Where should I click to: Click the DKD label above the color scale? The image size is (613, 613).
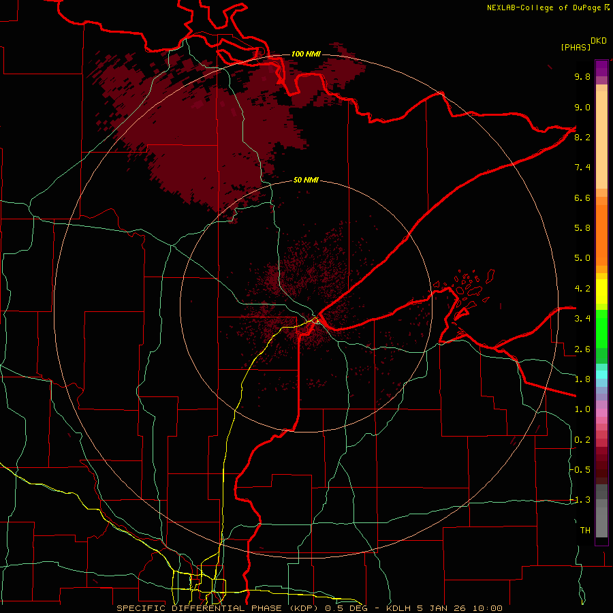point(599,41)
